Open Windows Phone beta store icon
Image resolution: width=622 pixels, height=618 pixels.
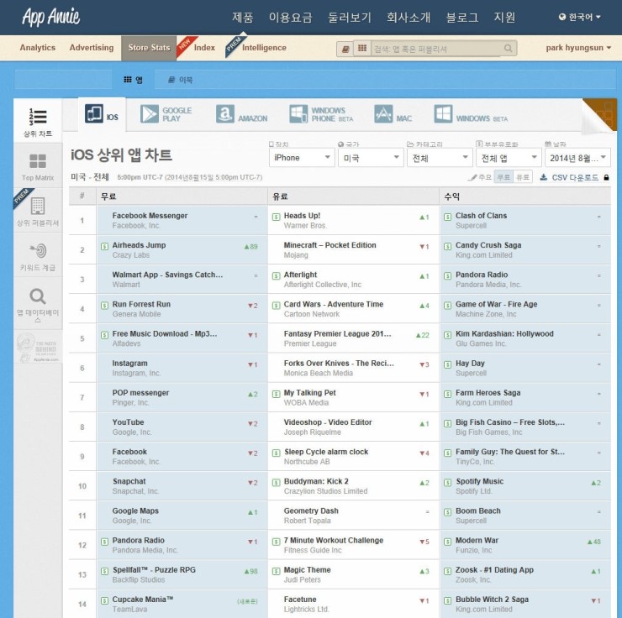coord(298,113)
